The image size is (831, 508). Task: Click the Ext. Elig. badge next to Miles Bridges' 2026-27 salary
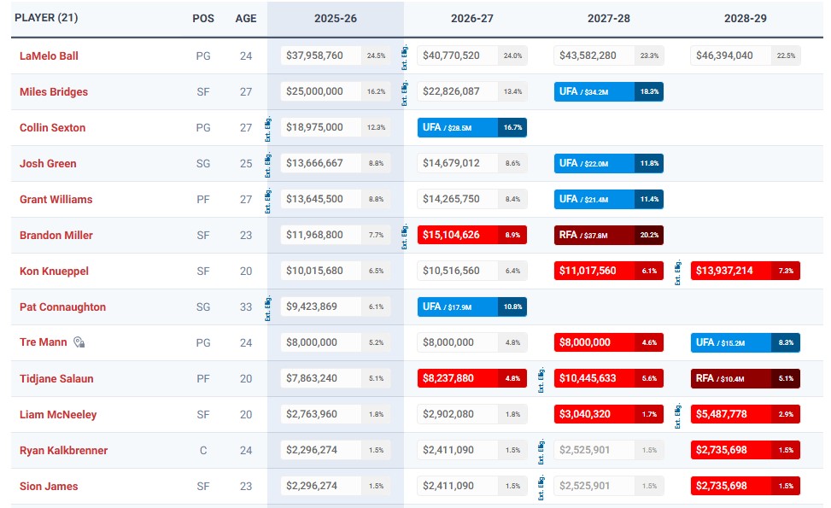tap(402, 91)
